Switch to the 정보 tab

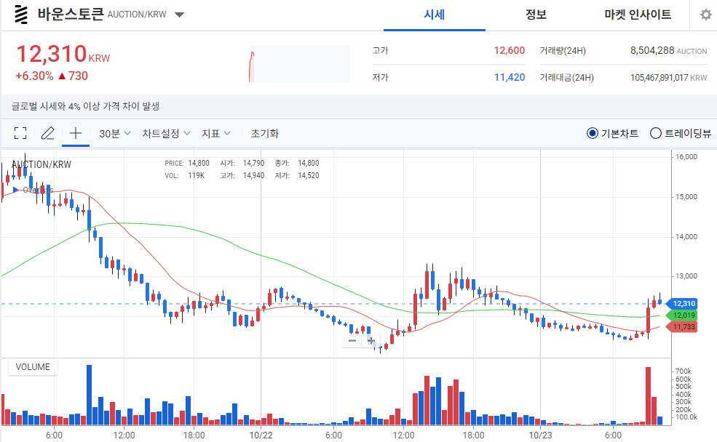535,15
